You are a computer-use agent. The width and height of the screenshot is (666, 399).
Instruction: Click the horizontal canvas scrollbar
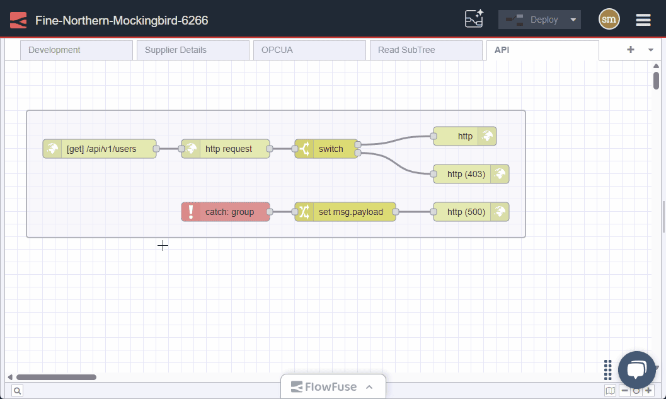coord(57,377)
